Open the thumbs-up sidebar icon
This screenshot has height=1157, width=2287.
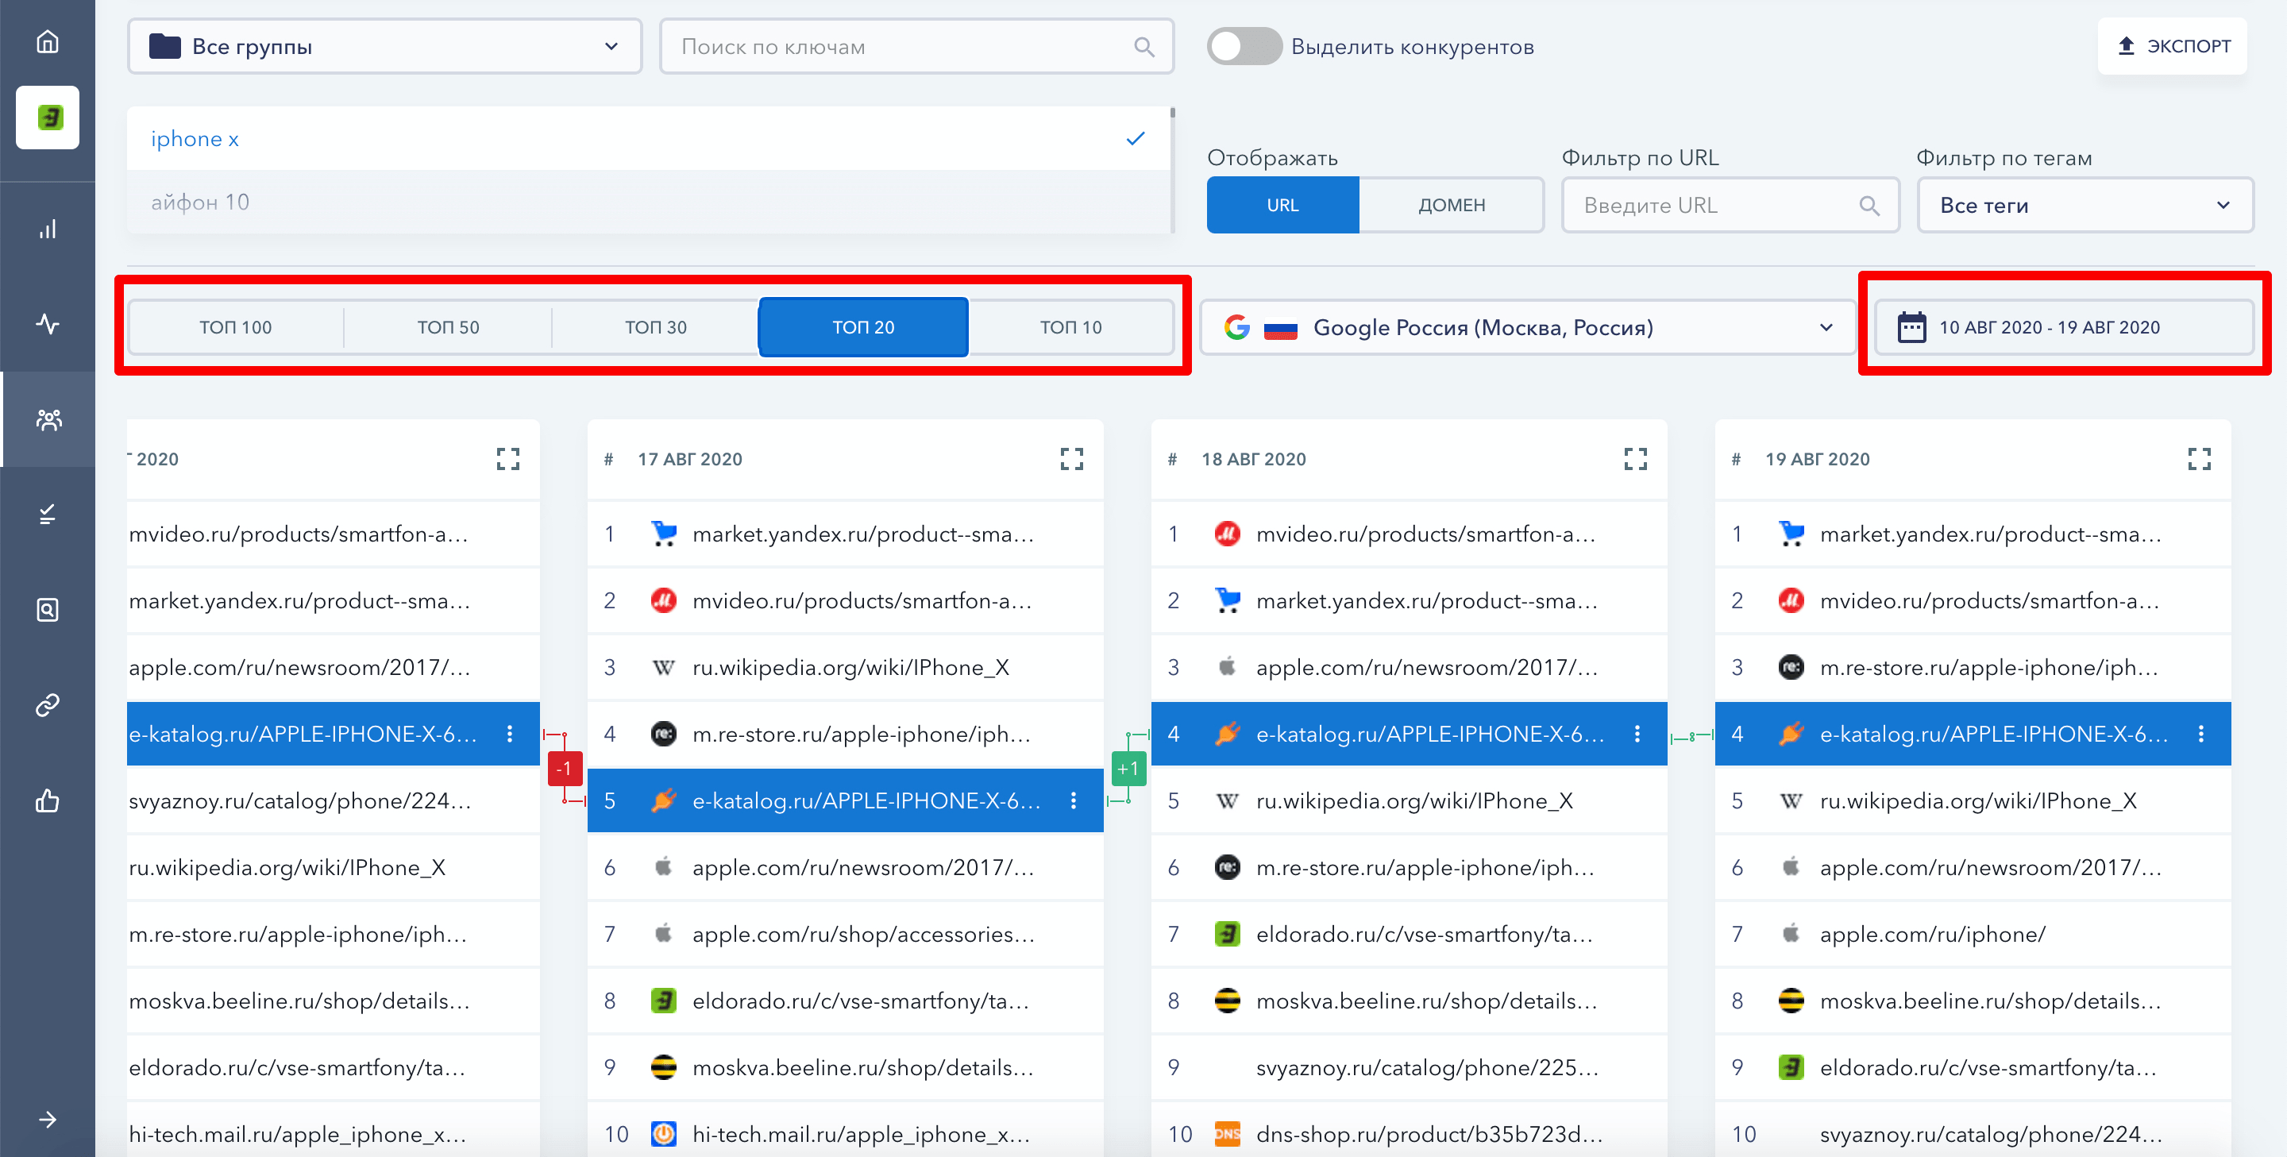click(x=47, y=800)
